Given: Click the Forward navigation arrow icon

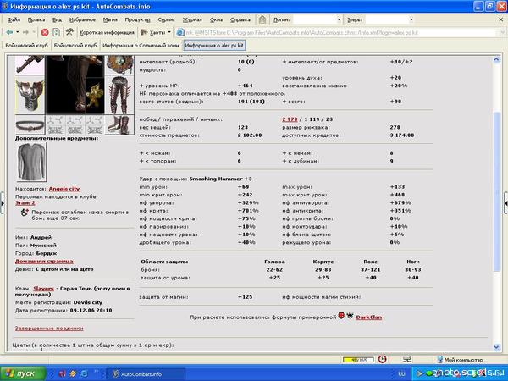Looking at the screenshot, I should pyautogui.click(x=25, y=32).
